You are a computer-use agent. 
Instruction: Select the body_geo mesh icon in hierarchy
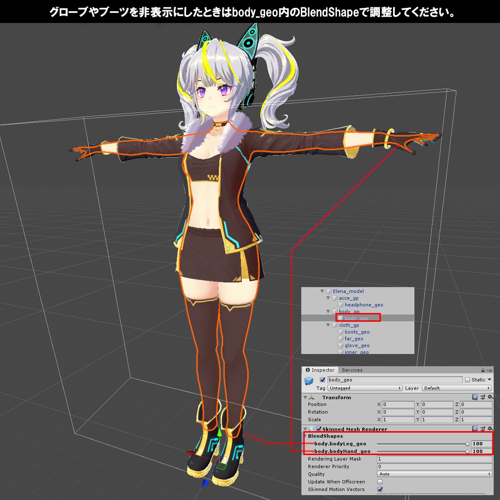pyautogui.click(x=341, y=318)
